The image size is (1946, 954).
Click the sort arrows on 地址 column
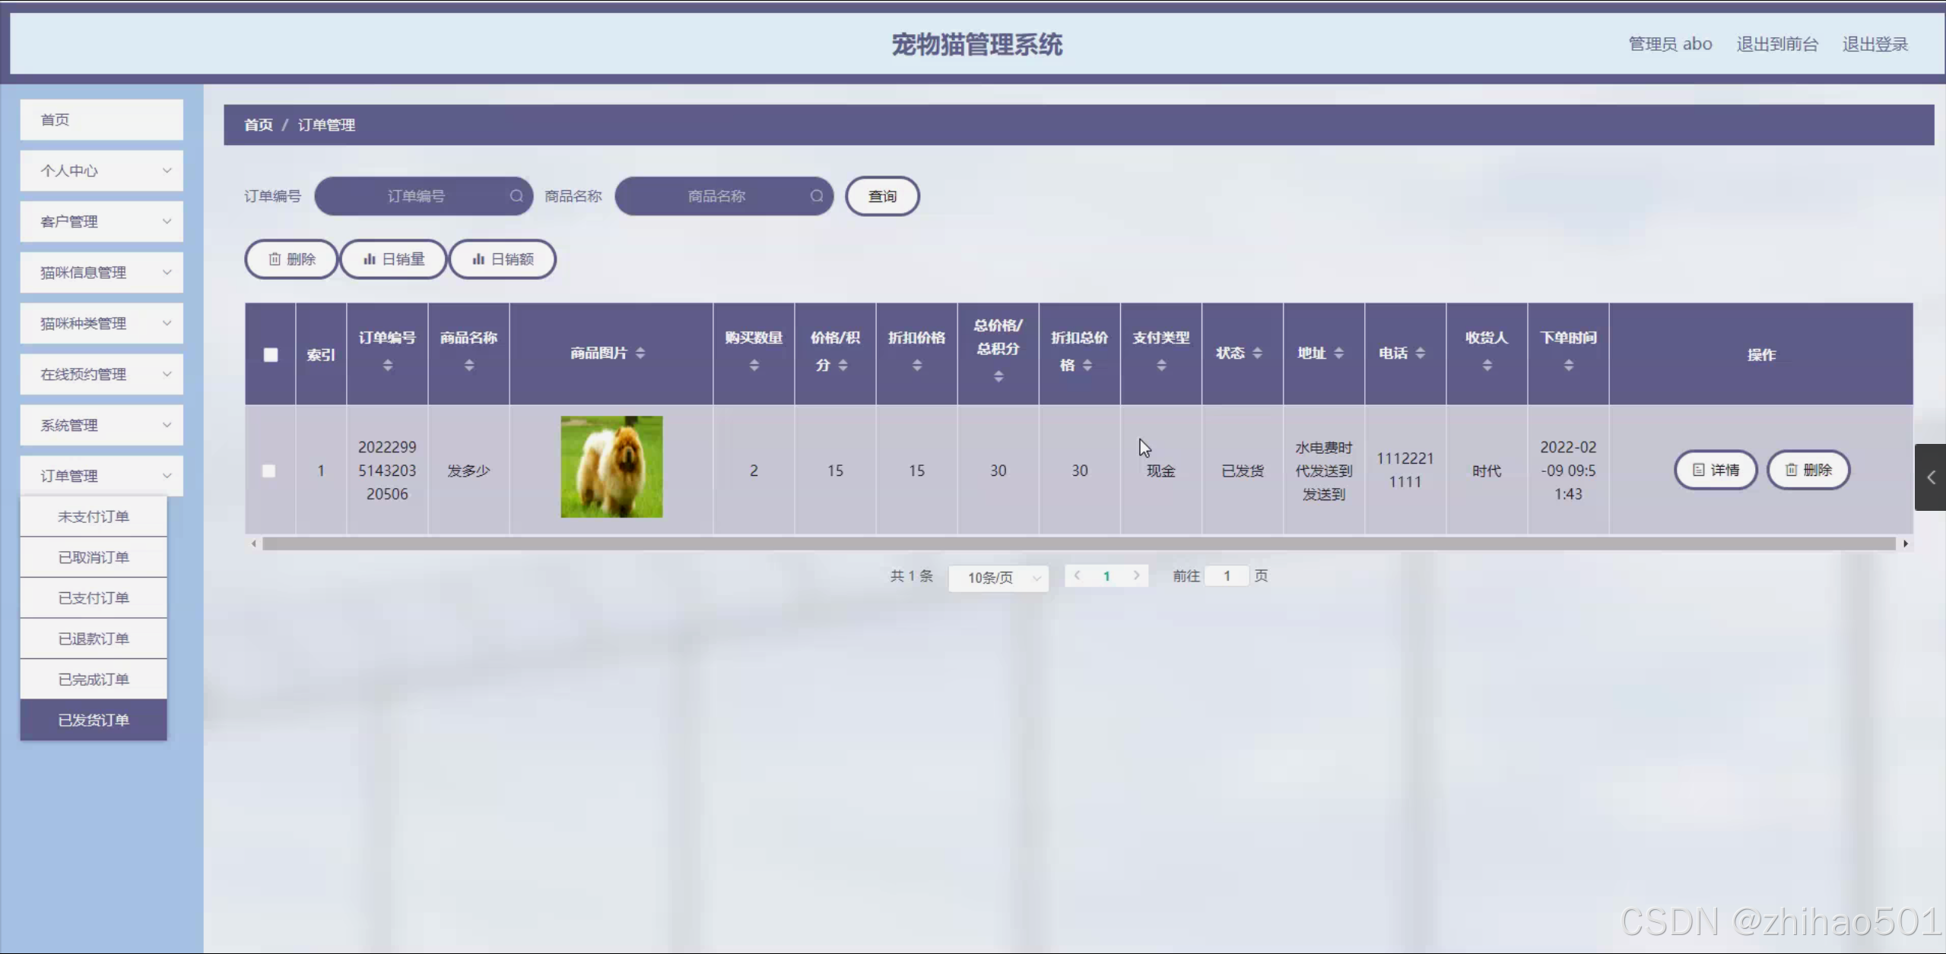[x=1338, y=353]
